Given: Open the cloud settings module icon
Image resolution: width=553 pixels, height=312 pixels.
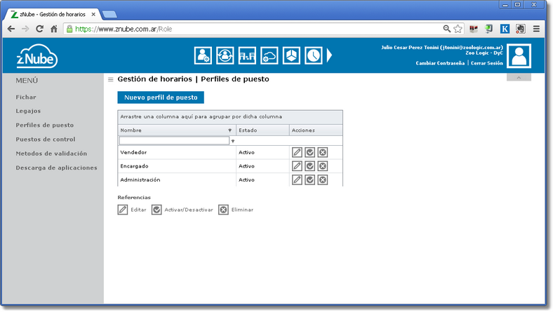Looking at the screenshot, I should coord(269,55).
